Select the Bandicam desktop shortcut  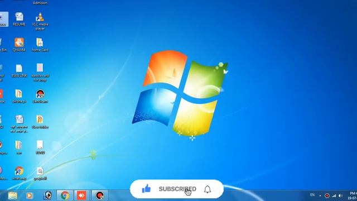tap(40, 96)
